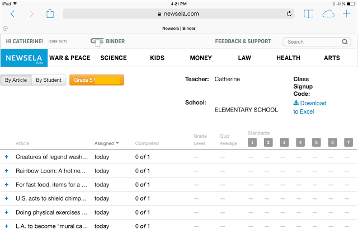Click the battery indicator icon
358x233 pixels.
point(351,4)
